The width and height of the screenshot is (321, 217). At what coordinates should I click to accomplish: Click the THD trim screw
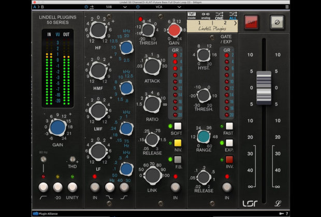[x=72, y=159]
